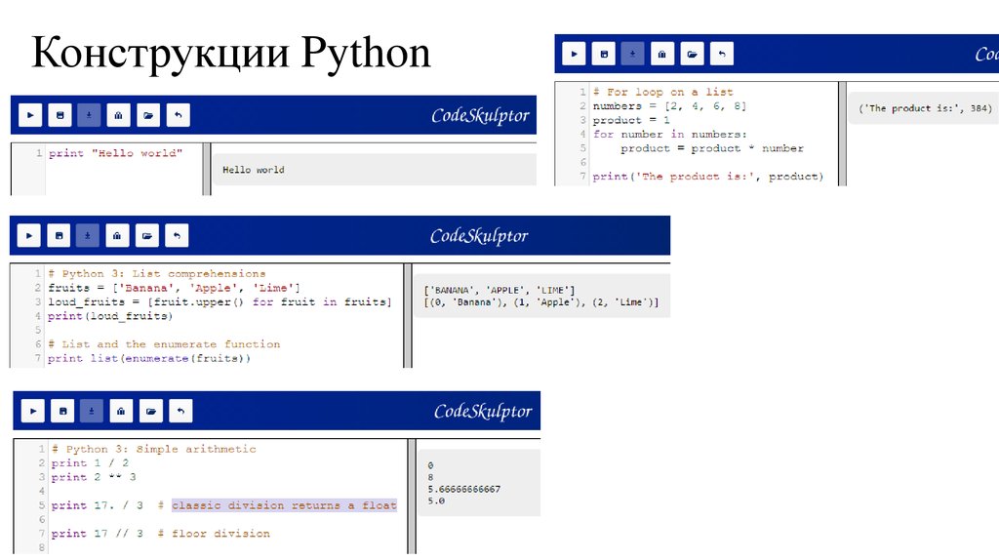Click Reset arrow in For loop panel

(x=722, y=55)
